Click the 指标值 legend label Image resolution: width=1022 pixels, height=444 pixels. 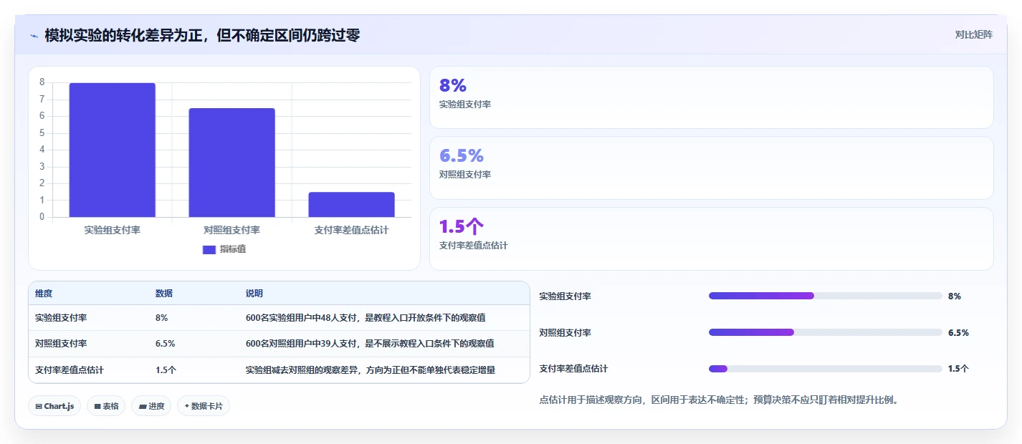[233, 249]
